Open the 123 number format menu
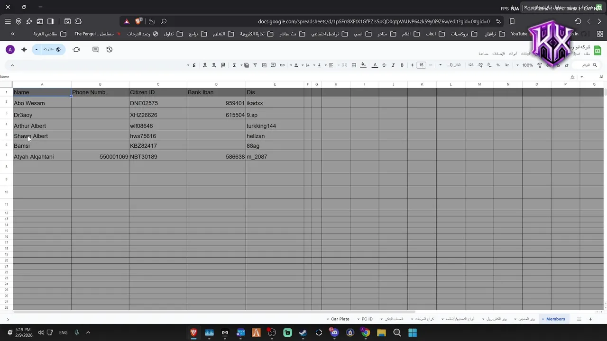The height and width of the screenshot is (341, 607). [470, 65]
